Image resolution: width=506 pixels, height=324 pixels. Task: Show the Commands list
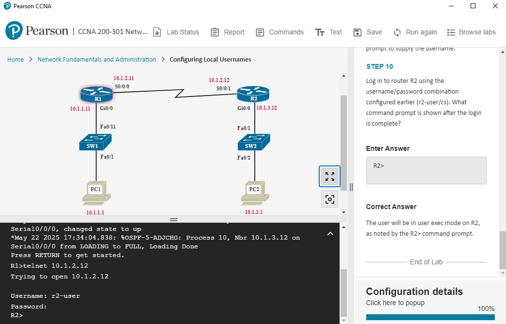280,32
